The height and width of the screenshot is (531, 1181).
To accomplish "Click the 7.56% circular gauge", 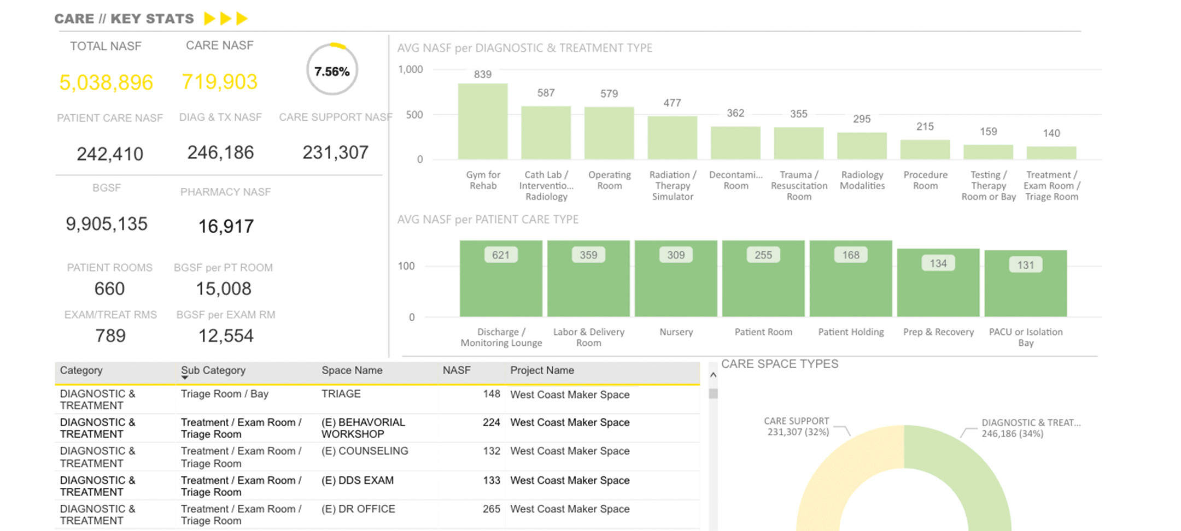I will click(332, 70).
